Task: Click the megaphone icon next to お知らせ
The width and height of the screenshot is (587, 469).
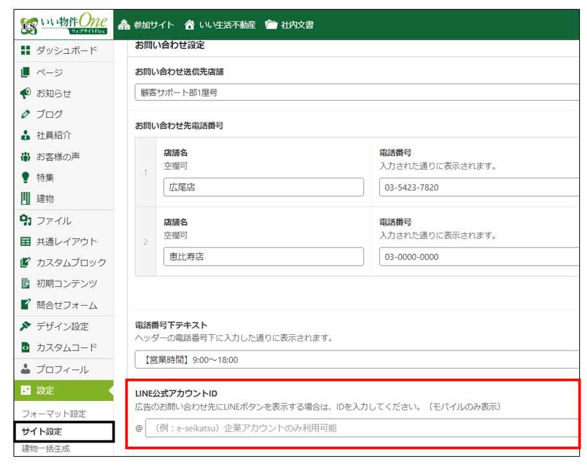Action: tap(26, 93)
